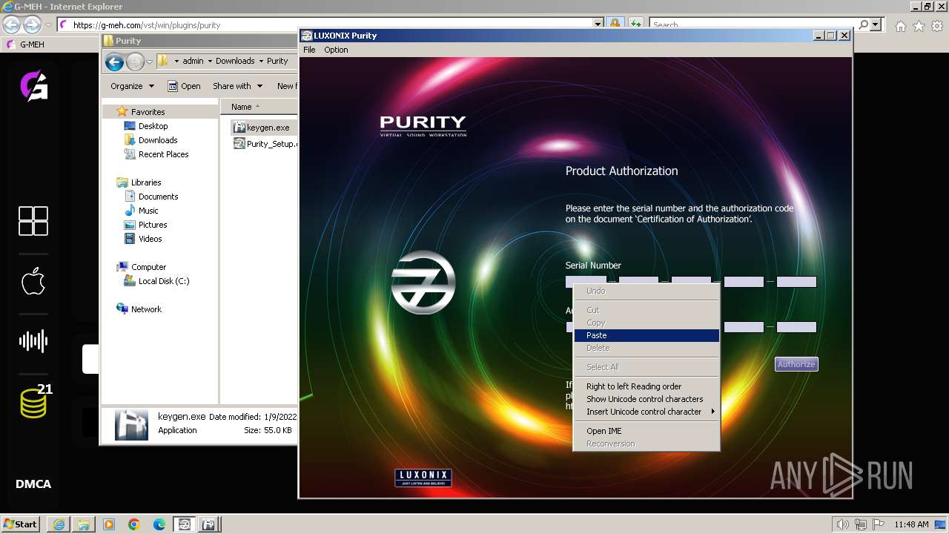Go forward in the Explorer window
This screenshot has height=534, width=949.
coord(135,62)
